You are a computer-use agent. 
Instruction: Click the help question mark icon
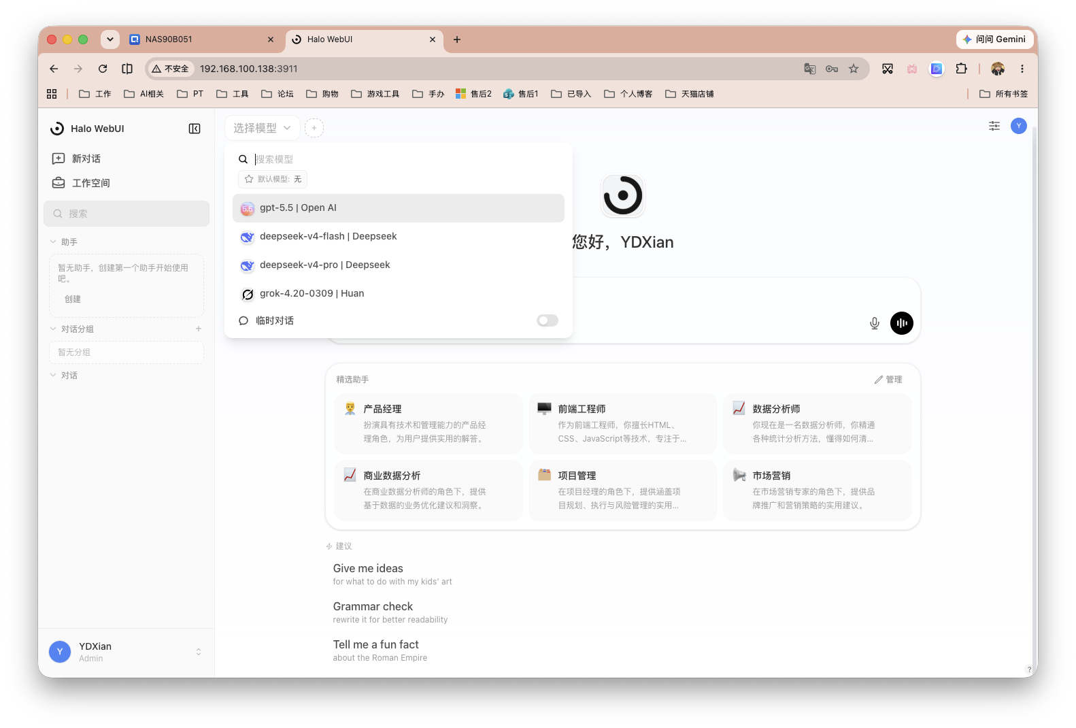tap(1029, 669)
